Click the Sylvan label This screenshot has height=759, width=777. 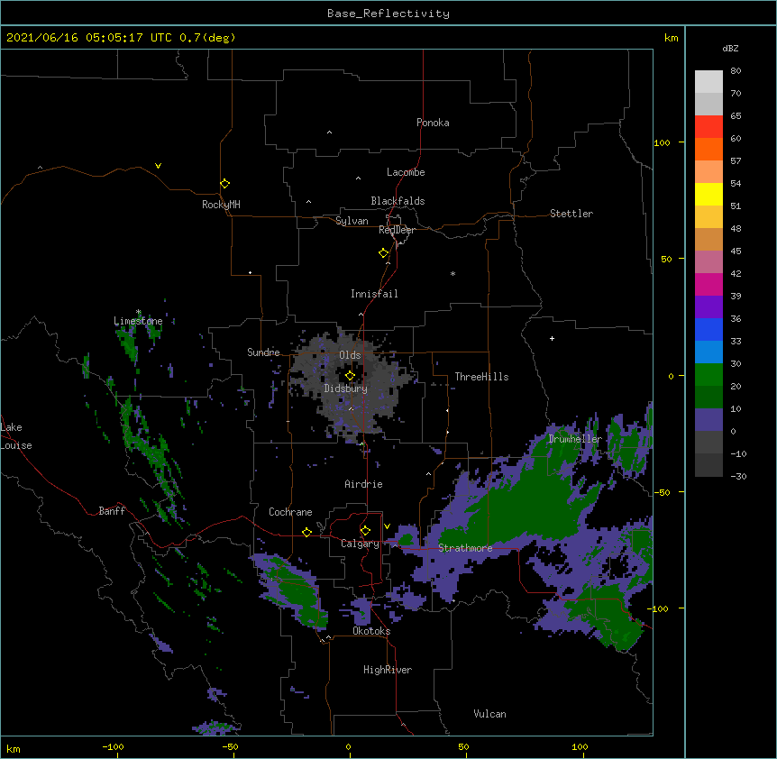pyautogui.click(x=352, y=221)
